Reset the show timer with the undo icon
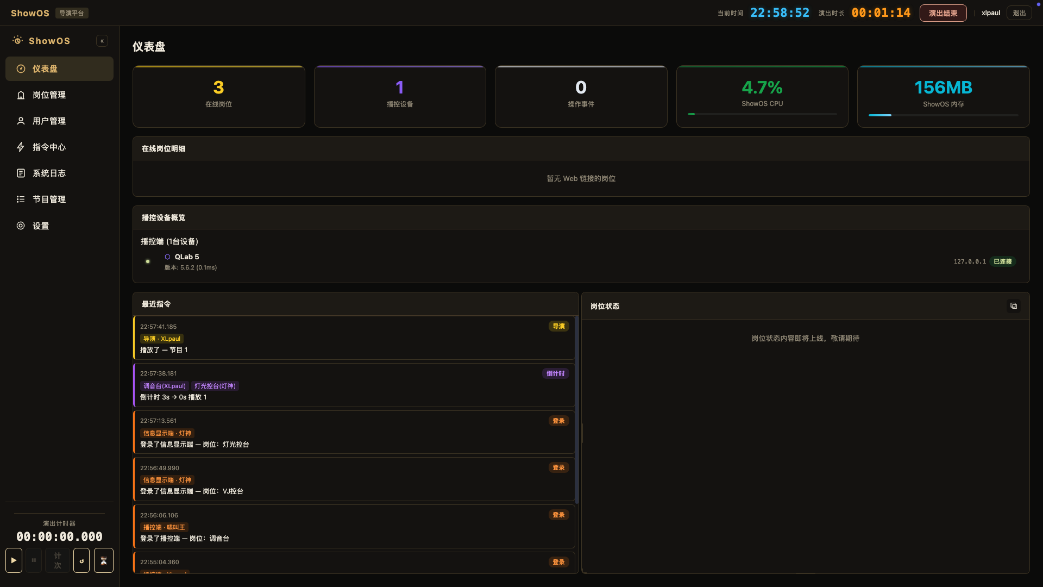1043x587 pixels. tap(81, 560)
